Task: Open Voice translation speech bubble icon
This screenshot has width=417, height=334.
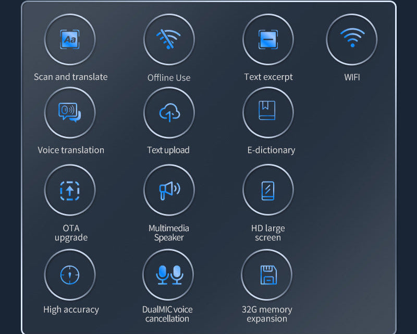Action: (x=70, y=113)
